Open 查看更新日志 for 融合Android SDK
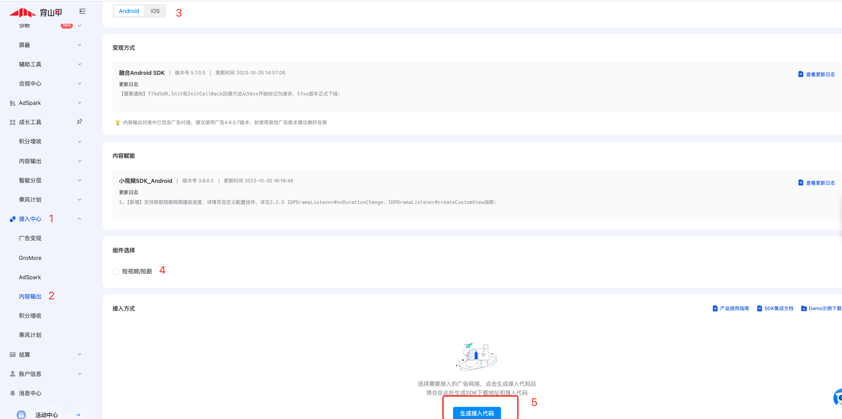The height and width of the screenshot is (419, 842). coord(820,74)
